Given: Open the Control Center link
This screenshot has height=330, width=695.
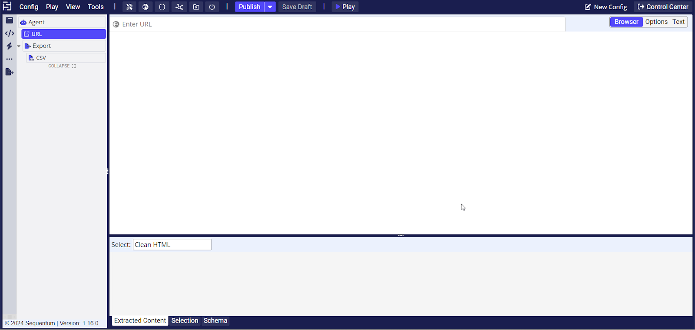Looking at the screenshot, I should click(x=663, y=7).
